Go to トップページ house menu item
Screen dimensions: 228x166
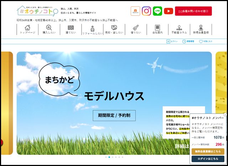pos(27,29)
